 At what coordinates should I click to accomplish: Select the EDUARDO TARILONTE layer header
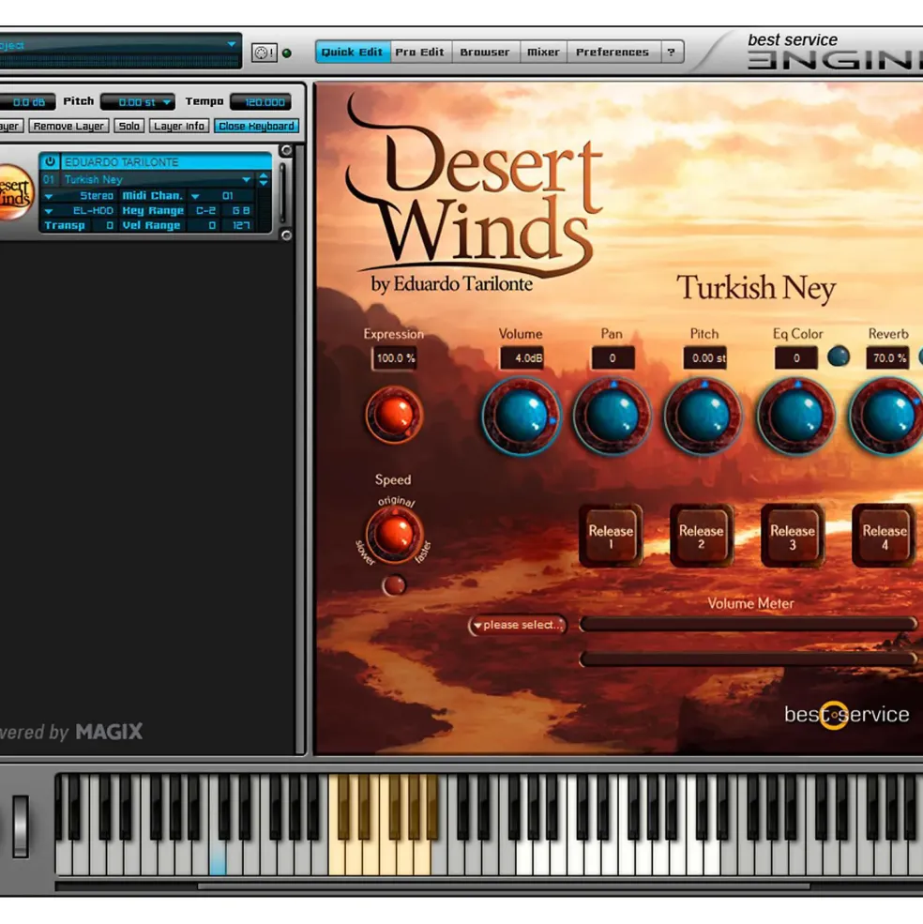[x=166, y=161]
